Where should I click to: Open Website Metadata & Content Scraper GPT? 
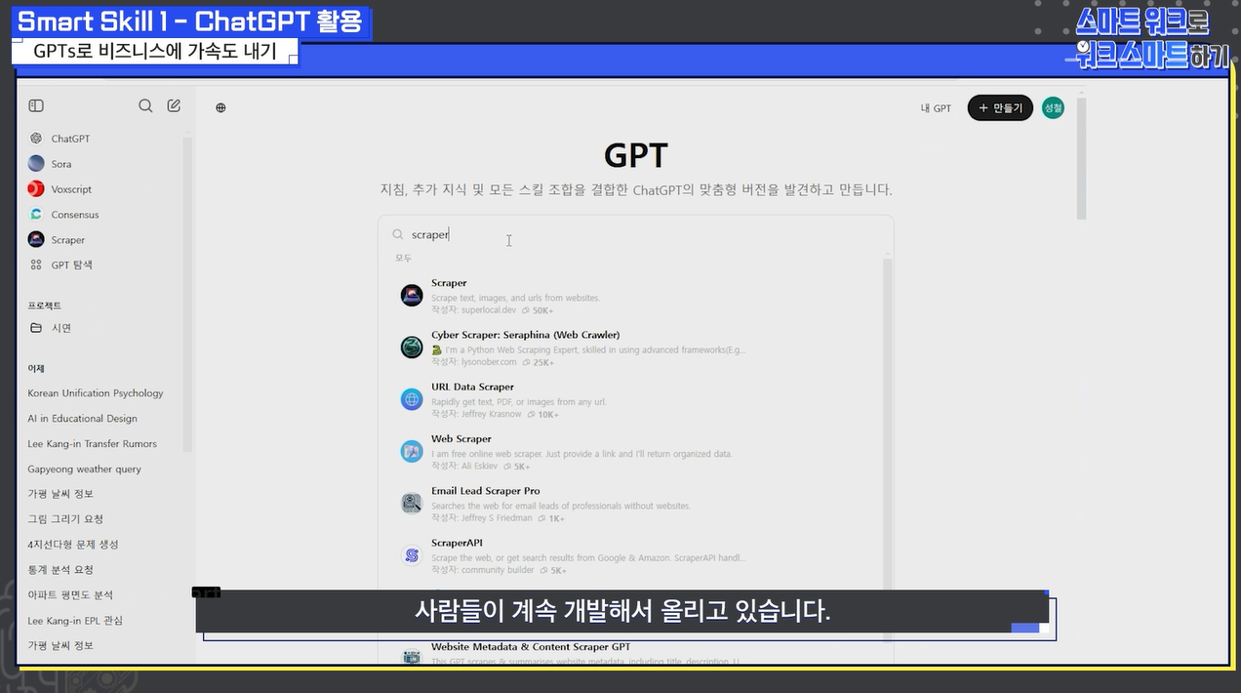point(531,647)
